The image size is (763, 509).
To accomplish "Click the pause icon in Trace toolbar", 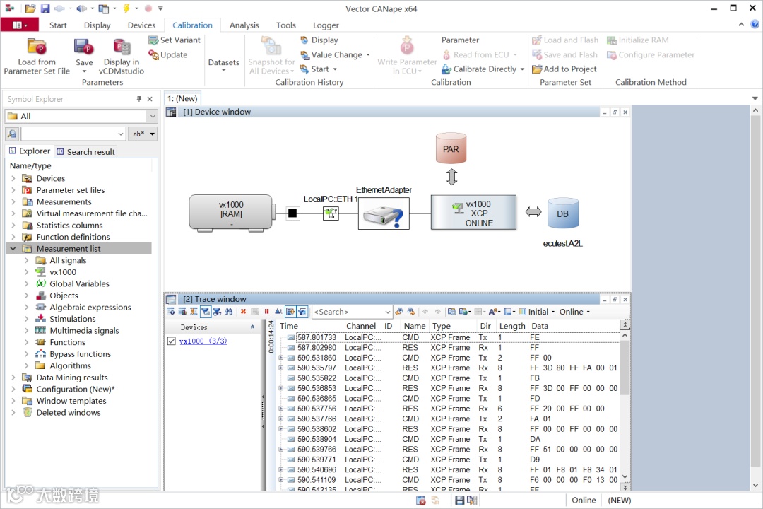I will [266, 312].
